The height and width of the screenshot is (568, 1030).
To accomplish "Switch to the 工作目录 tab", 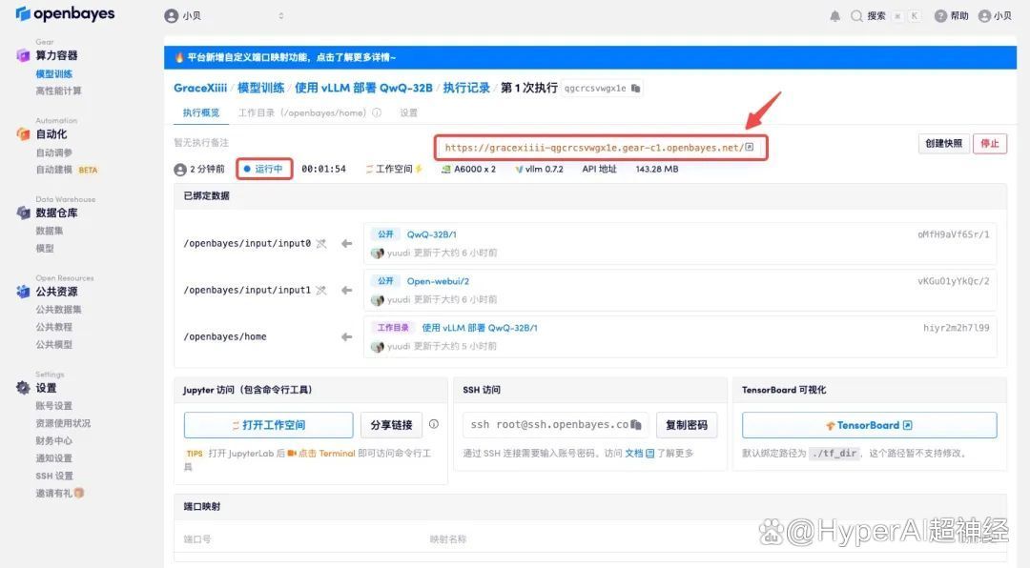I will [301, 112].
